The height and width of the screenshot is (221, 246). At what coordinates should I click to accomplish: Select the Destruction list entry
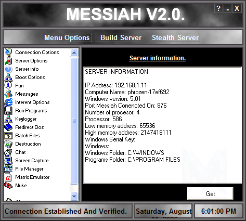28,144
